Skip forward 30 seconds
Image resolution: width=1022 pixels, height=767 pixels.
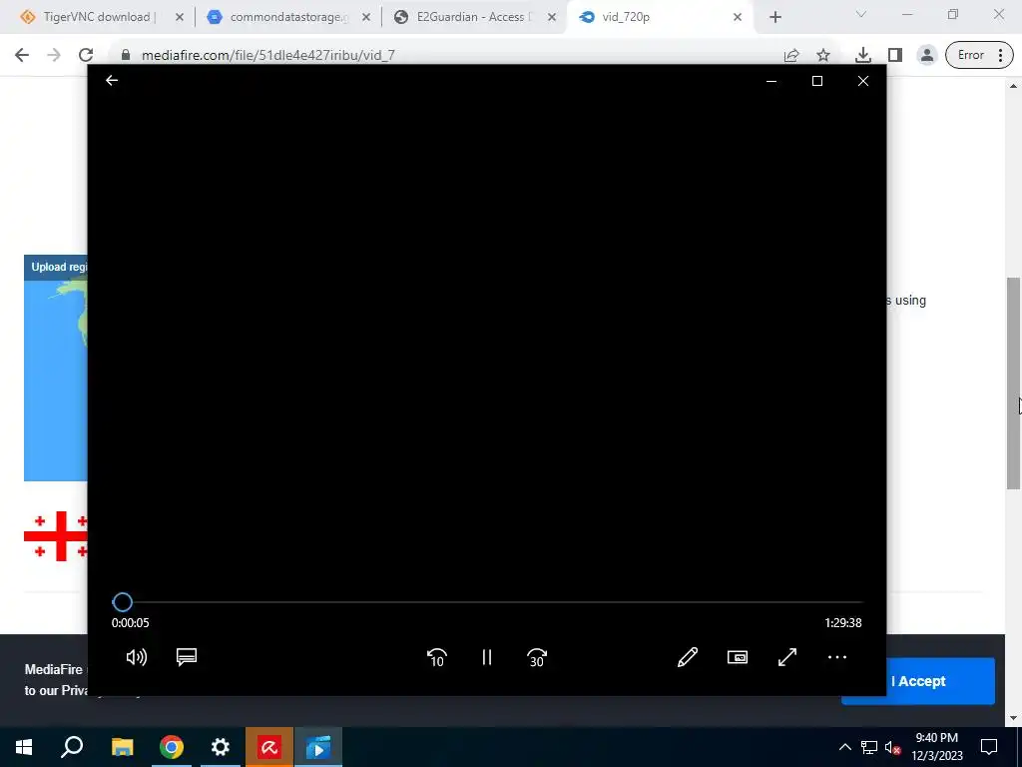point(537,657)
